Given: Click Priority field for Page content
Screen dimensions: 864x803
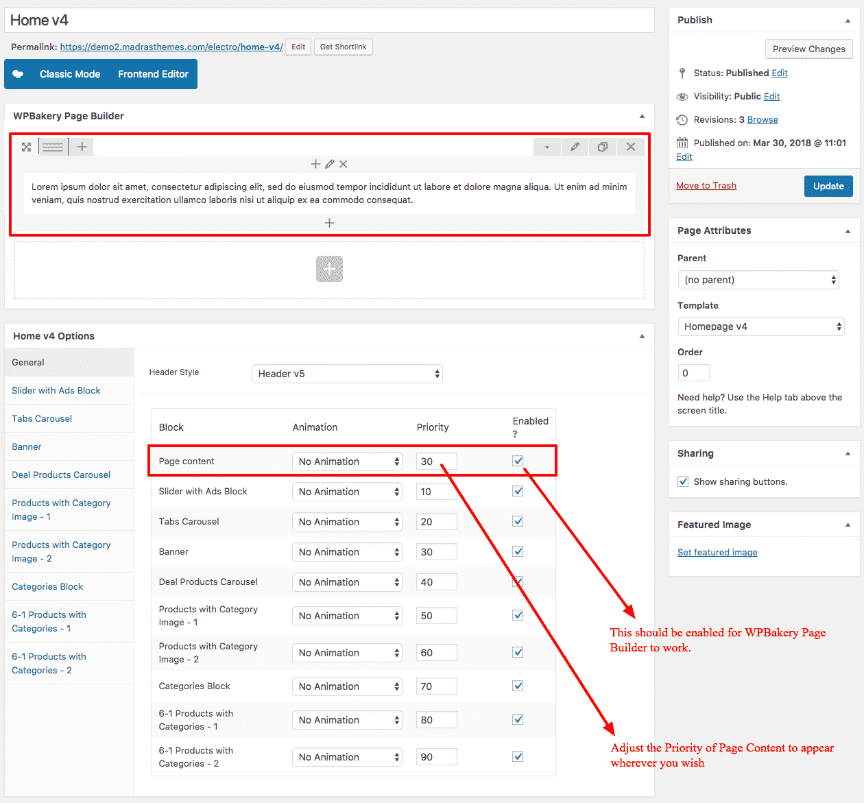Looking at the screenshot, I should coord(436,462).
